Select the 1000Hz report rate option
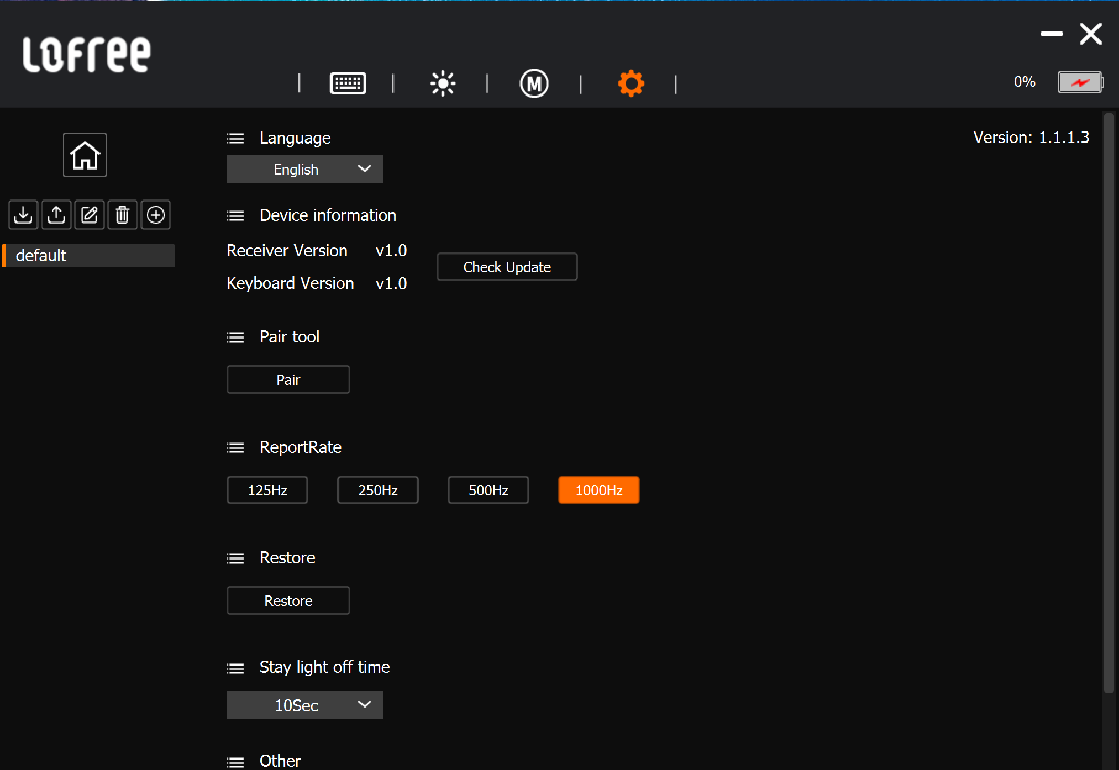This screenshot has height=770, width=1119. tap(598, 490)
